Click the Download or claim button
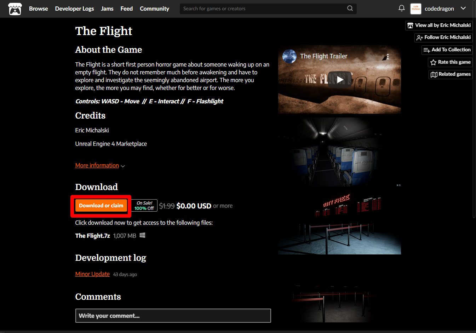Screen dimensions: 476x333 [x=101, y=206]
